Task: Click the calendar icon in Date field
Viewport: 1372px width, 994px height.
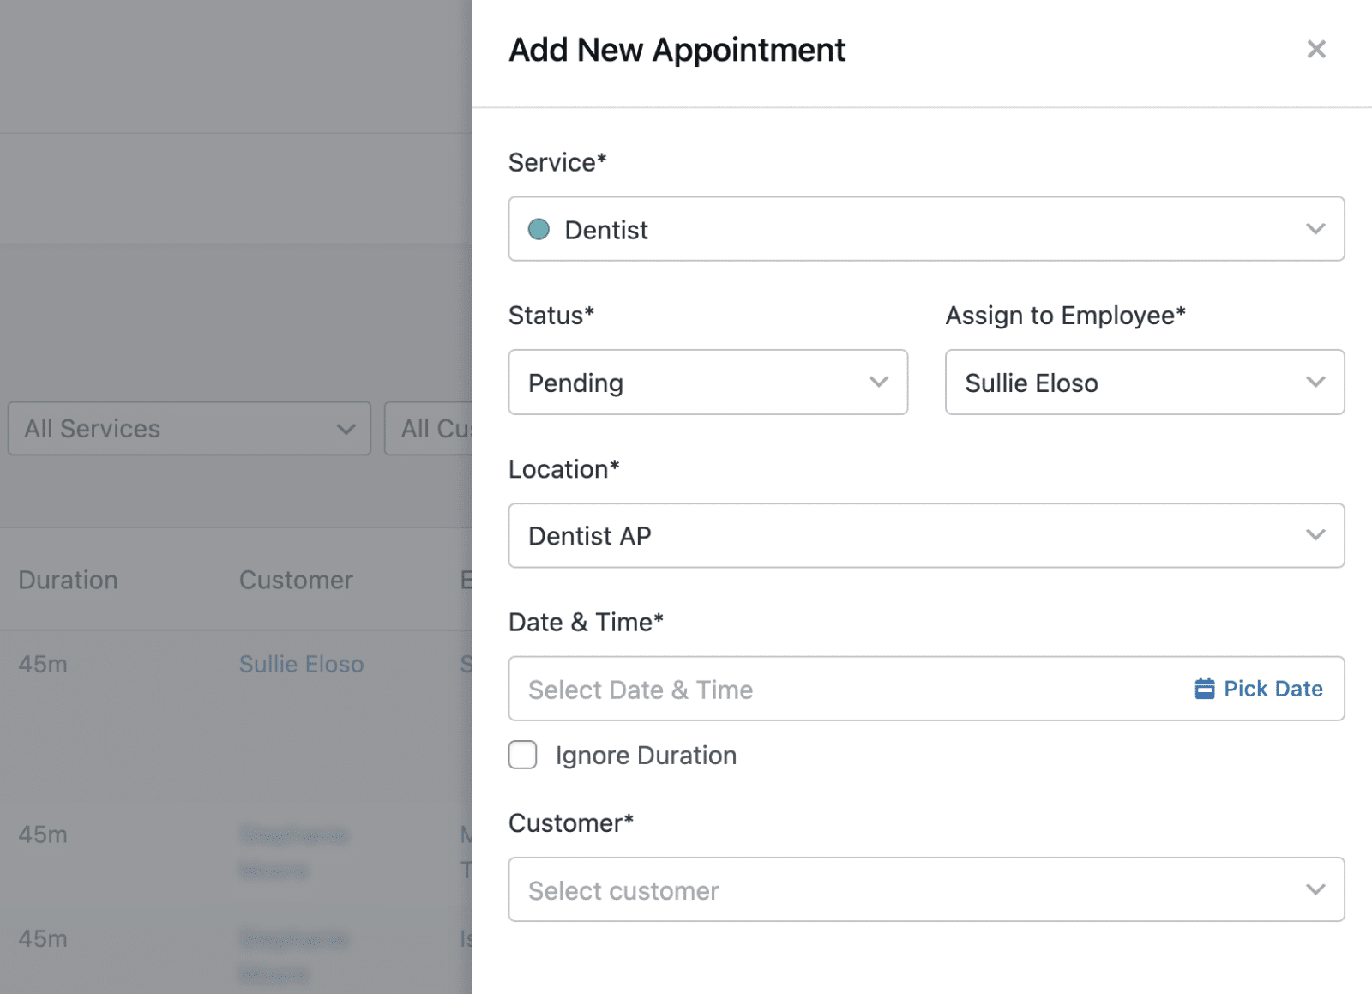Action: click(1204, 689)
